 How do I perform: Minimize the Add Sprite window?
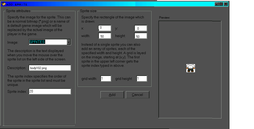point(217,4)
